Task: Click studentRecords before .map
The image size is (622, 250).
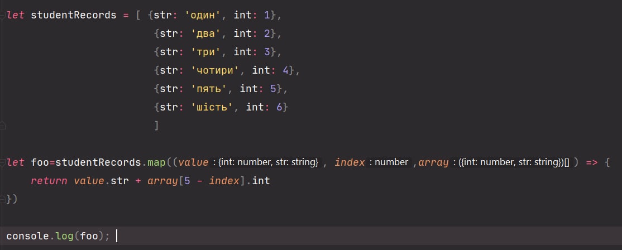Action: pyautogui.click(x=98, y=162)
